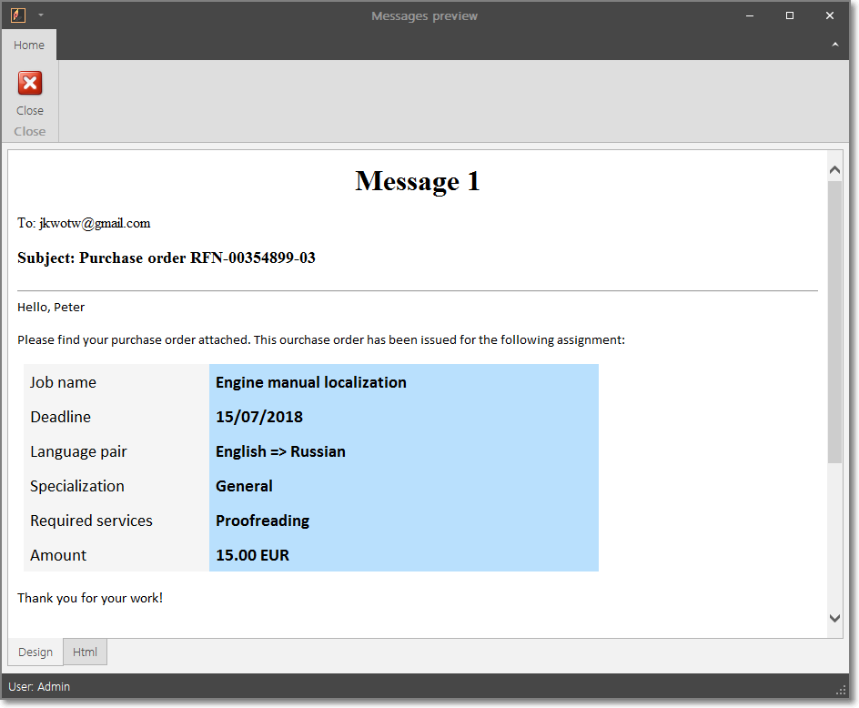Image resolution: width=859 pixels, height=708 pixels.
Task: Click the greeting 'Hello, Peter'
Action: point(51,308)
